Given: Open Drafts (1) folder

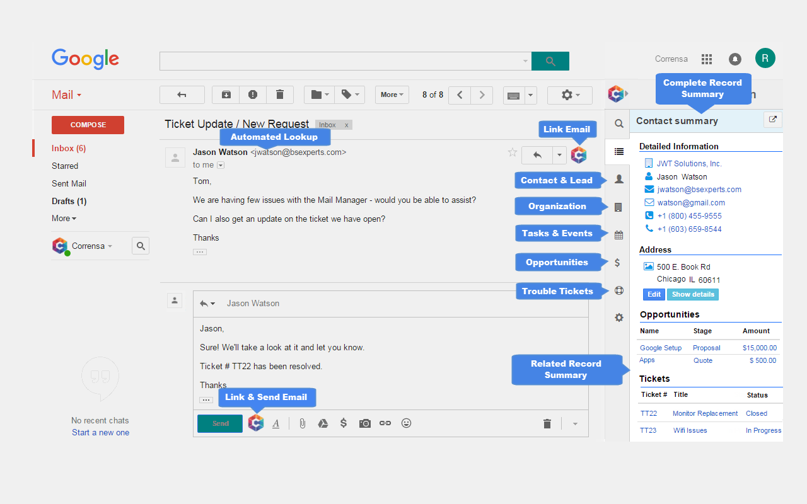Looking at the screenshot, I should (69, 201).
